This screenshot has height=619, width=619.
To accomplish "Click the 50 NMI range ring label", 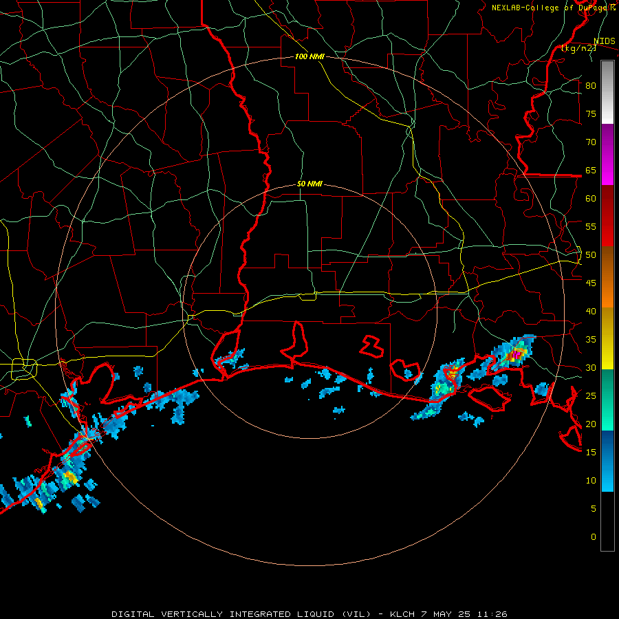I will click(x=309, y=184).
